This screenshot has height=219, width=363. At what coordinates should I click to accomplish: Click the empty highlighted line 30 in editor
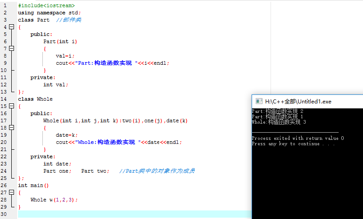pos(135,214)
